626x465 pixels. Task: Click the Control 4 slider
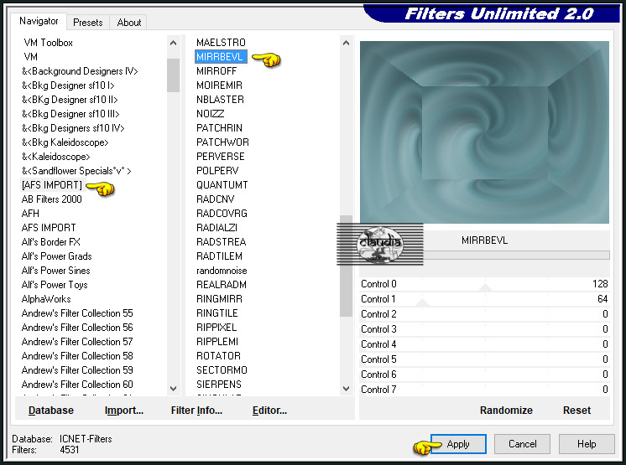484,344
